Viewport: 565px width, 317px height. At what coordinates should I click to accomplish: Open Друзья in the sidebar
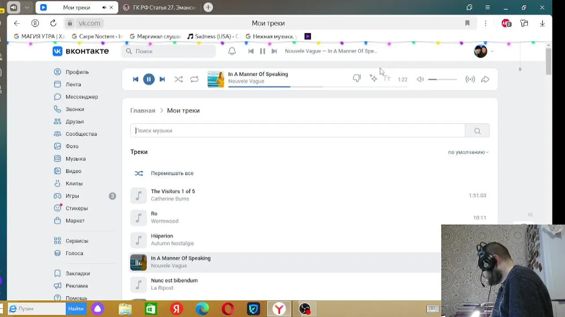pos(74,122)
